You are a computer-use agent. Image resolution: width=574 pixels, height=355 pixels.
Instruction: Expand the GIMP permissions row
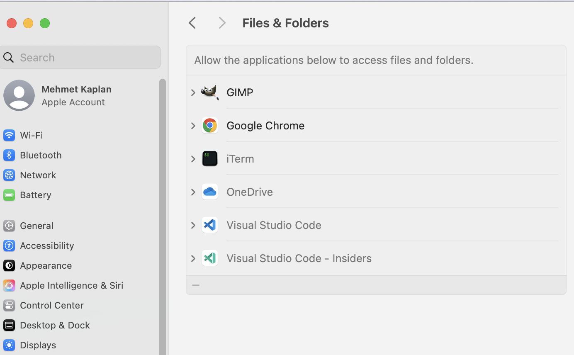pyautogui.click(x=193, y=92)
